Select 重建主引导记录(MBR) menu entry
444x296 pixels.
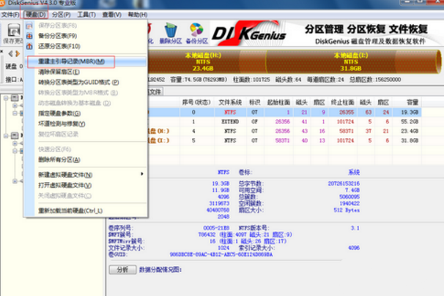click(70, 61)
